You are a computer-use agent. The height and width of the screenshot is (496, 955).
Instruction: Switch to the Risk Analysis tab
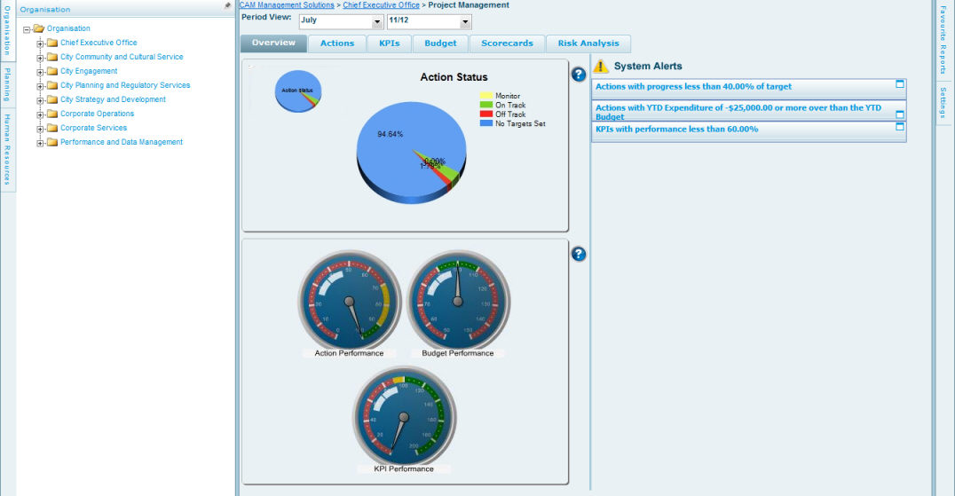point(588,43)
